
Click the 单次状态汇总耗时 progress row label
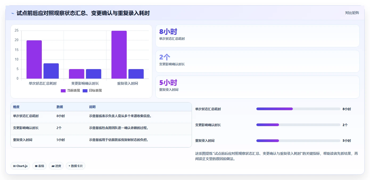coord(208,109)
